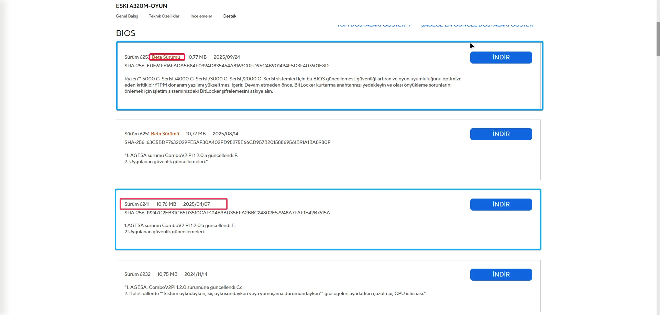660x315 pixels.
Task: Click the Ryzen 5000 G-Serisi description paragraph
Action: [x=293, y=85]
